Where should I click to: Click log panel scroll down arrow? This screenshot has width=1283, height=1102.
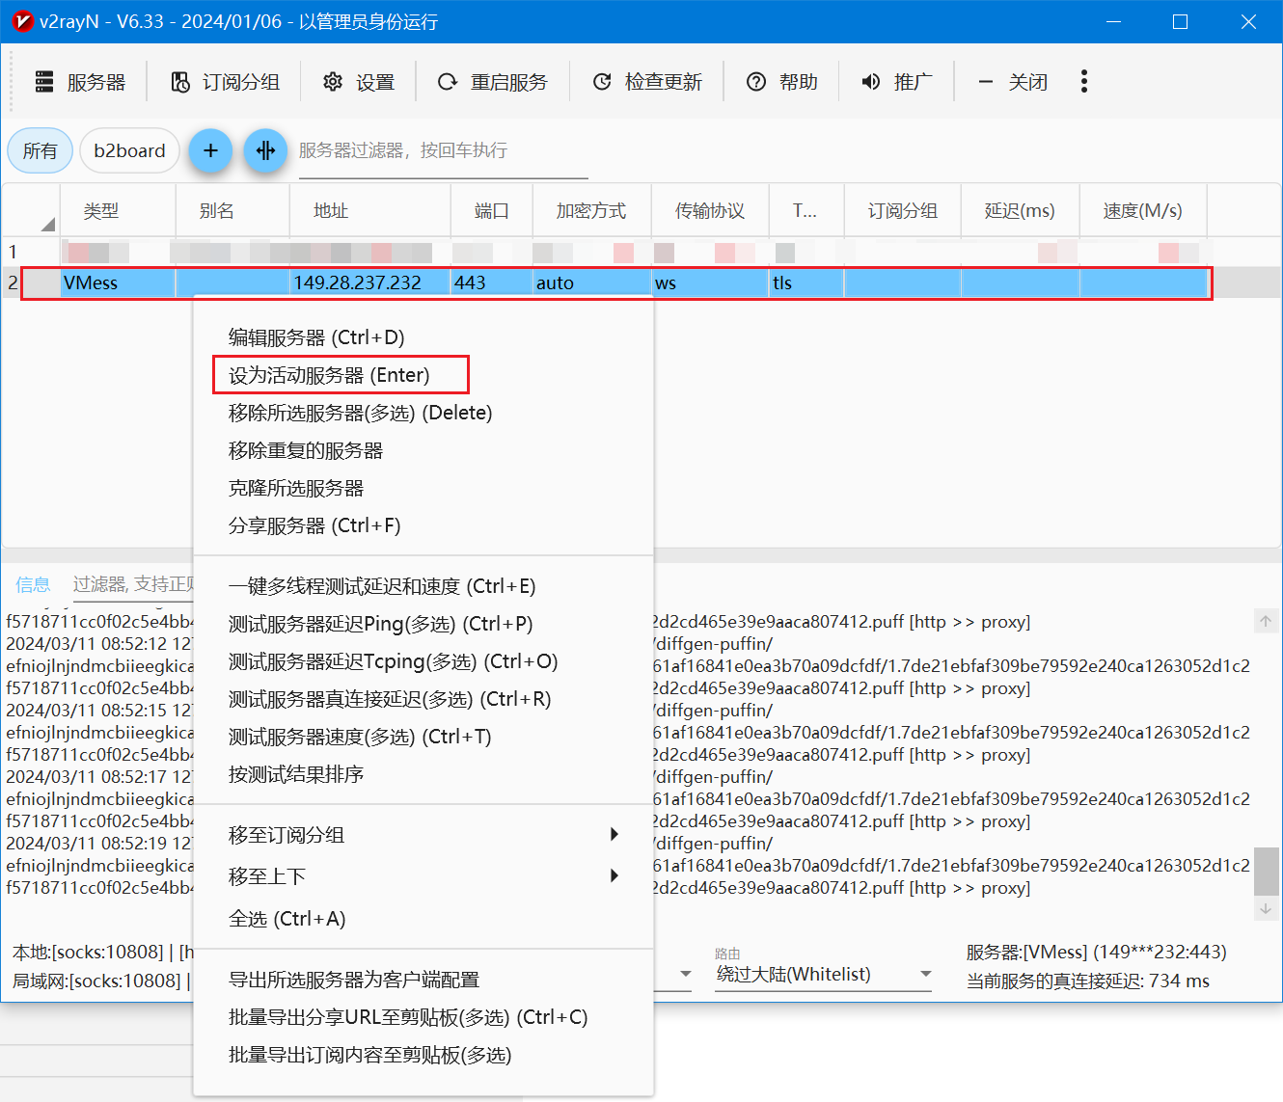click(1266, 908)
